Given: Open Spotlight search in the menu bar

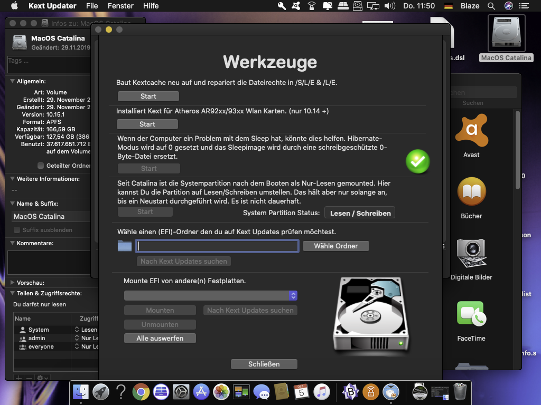Looking at the screenshot, I should tap(491, 6).
